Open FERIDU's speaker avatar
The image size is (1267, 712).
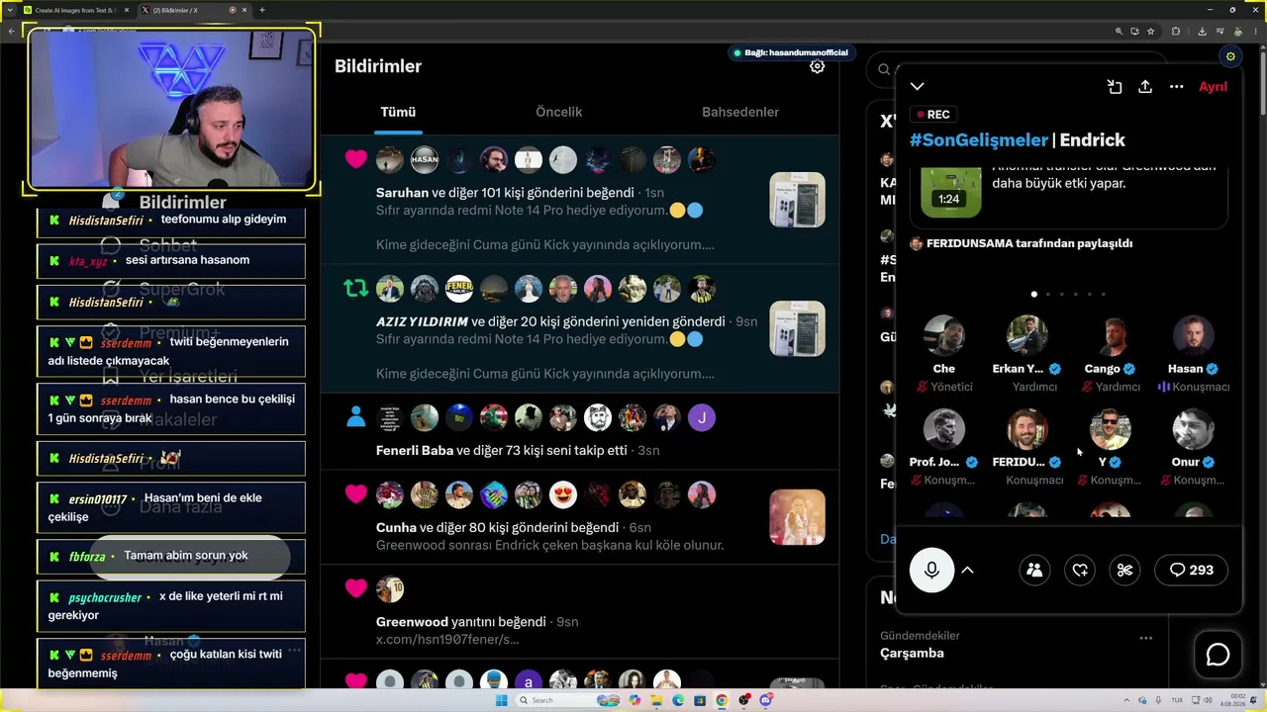pos(1027,429)
